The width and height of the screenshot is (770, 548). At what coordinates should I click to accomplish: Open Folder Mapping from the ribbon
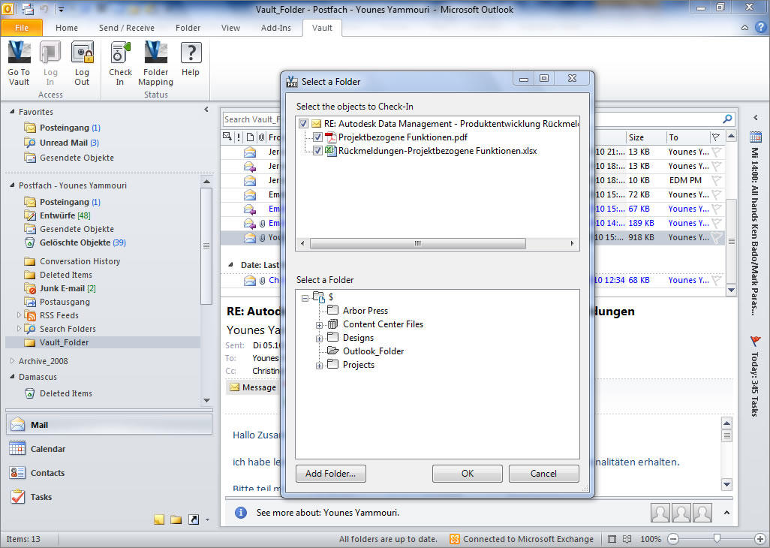(x=155, y=64)
